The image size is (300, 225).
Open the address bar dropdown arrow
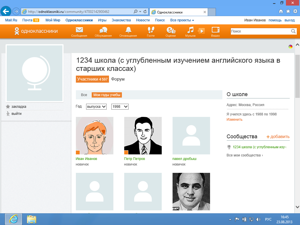140,11
